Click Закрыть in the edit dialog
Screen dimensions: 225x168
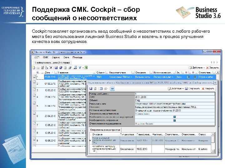[208, 89]
